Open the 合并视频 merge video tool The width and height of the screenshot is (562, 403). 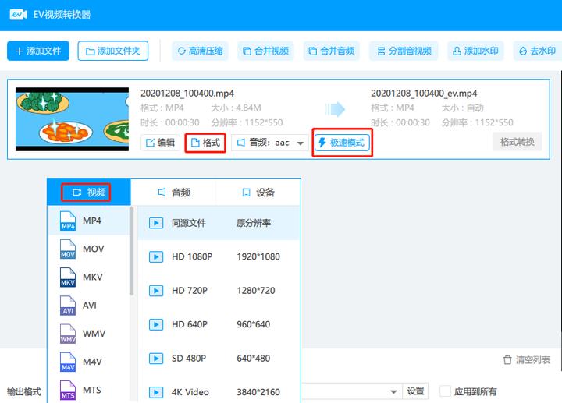pyautogui.click(x=265, y=51)
